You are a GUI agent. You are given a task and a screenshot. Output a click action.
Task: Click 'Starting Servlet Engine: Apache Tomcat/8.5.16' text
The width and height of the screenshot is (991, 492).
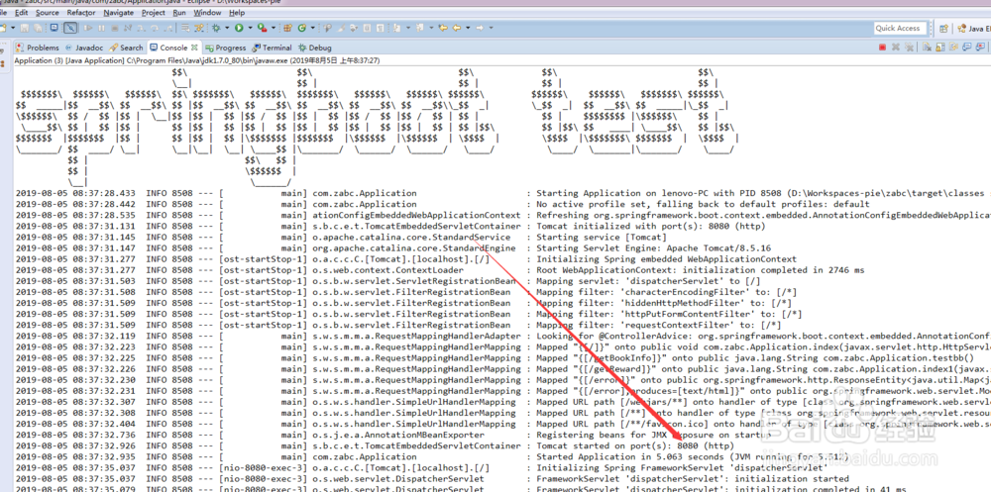[653, 248]
